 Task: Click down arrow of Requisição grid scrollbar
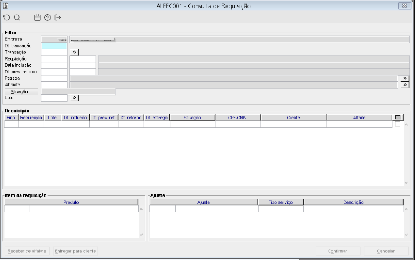(406, 182)
